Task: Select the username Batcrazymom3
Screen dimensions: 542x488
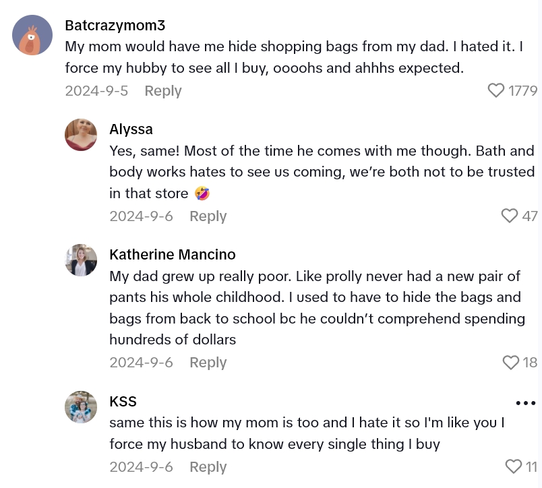Action: click(115, 25)
